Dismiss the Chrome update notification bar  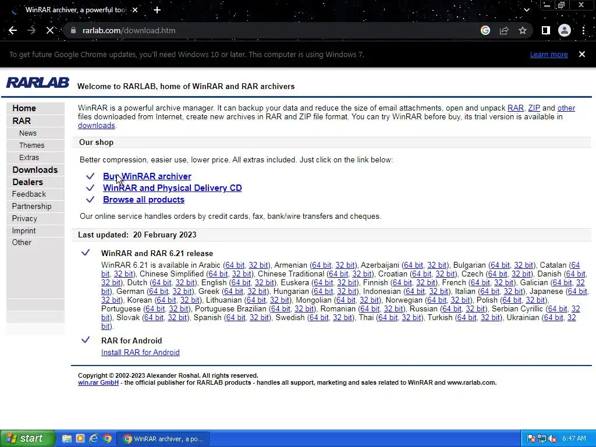(582, 54)
